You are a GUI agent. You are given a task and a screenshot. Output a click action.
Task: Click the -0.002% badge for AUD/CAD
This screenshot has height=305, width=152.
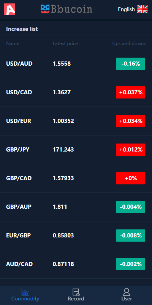pyautogui.click(x=131, y=264)
